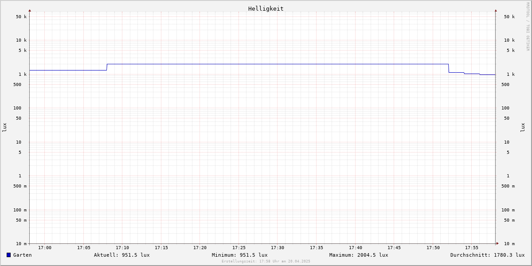Click the right axis 10 m label

(x=509, y=244)
